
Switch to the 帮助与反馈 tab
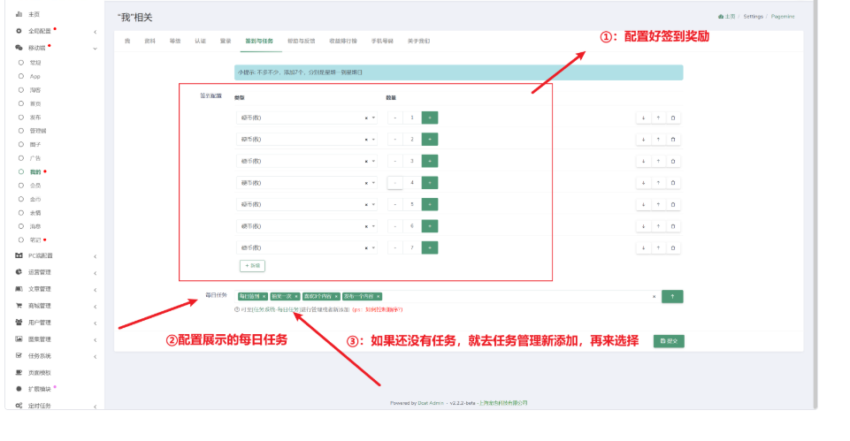click(x=302, y=42)
